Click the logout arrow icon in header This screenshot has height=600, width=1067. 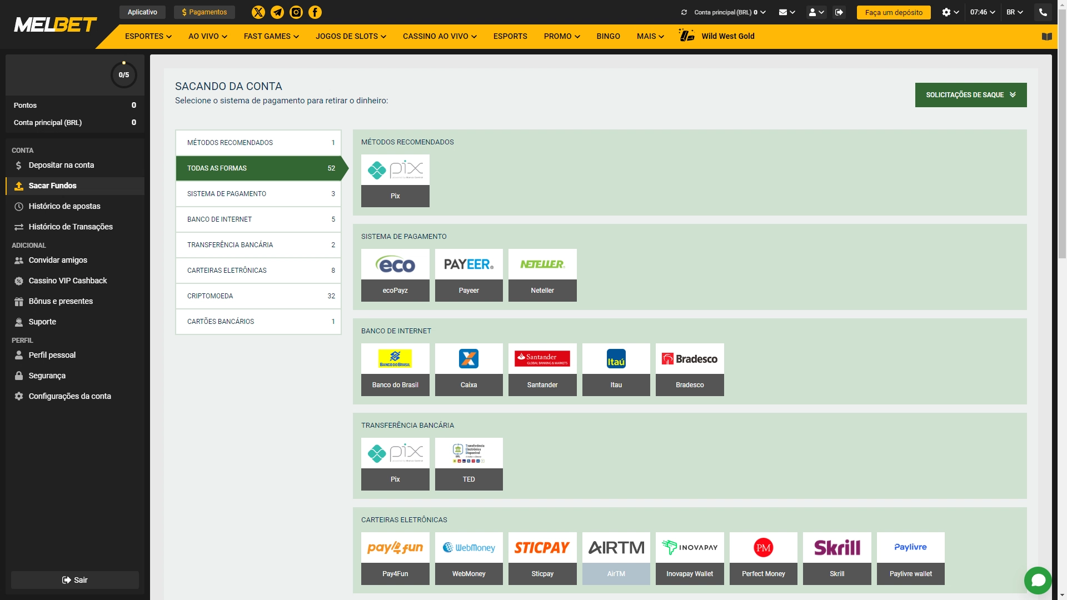(839, 12)
